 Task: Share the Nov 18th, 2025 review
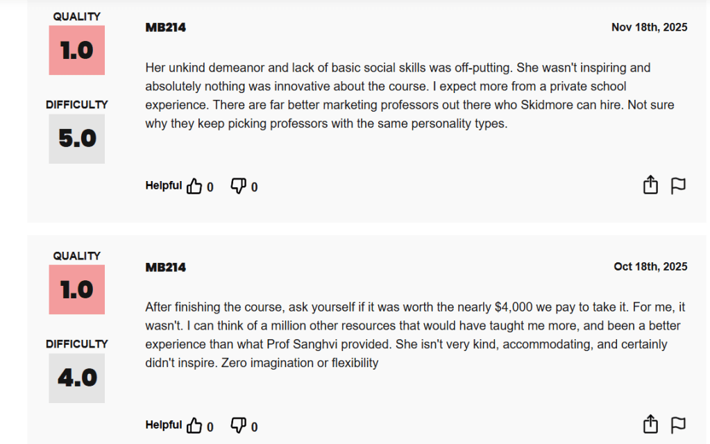tap(650, 185)
